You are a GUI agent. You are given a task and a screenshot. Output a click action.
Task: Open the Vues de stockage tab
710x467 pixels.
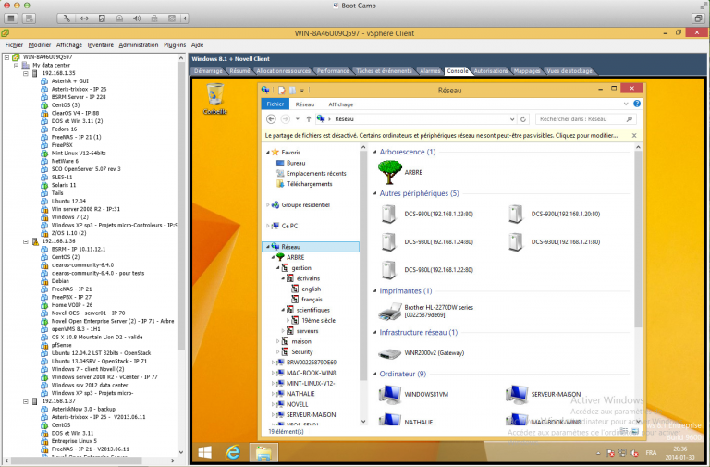(x=569, y=71)
